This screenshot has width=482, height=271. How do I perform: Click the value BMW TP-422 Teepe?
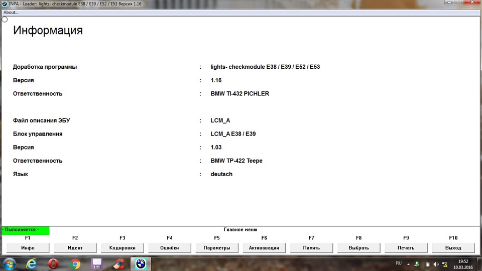pyautogui.click(x=236, y=161)
